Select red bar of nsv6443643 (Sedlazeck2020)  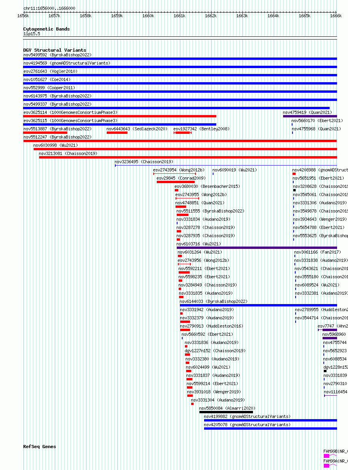[x=117, y=133]
